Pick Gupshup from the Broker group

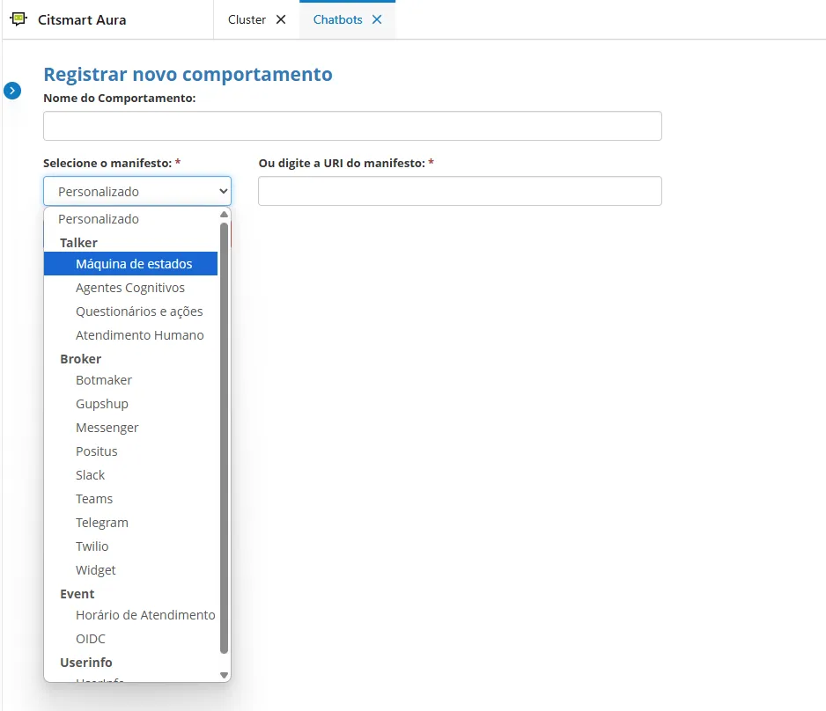[130, 404]
